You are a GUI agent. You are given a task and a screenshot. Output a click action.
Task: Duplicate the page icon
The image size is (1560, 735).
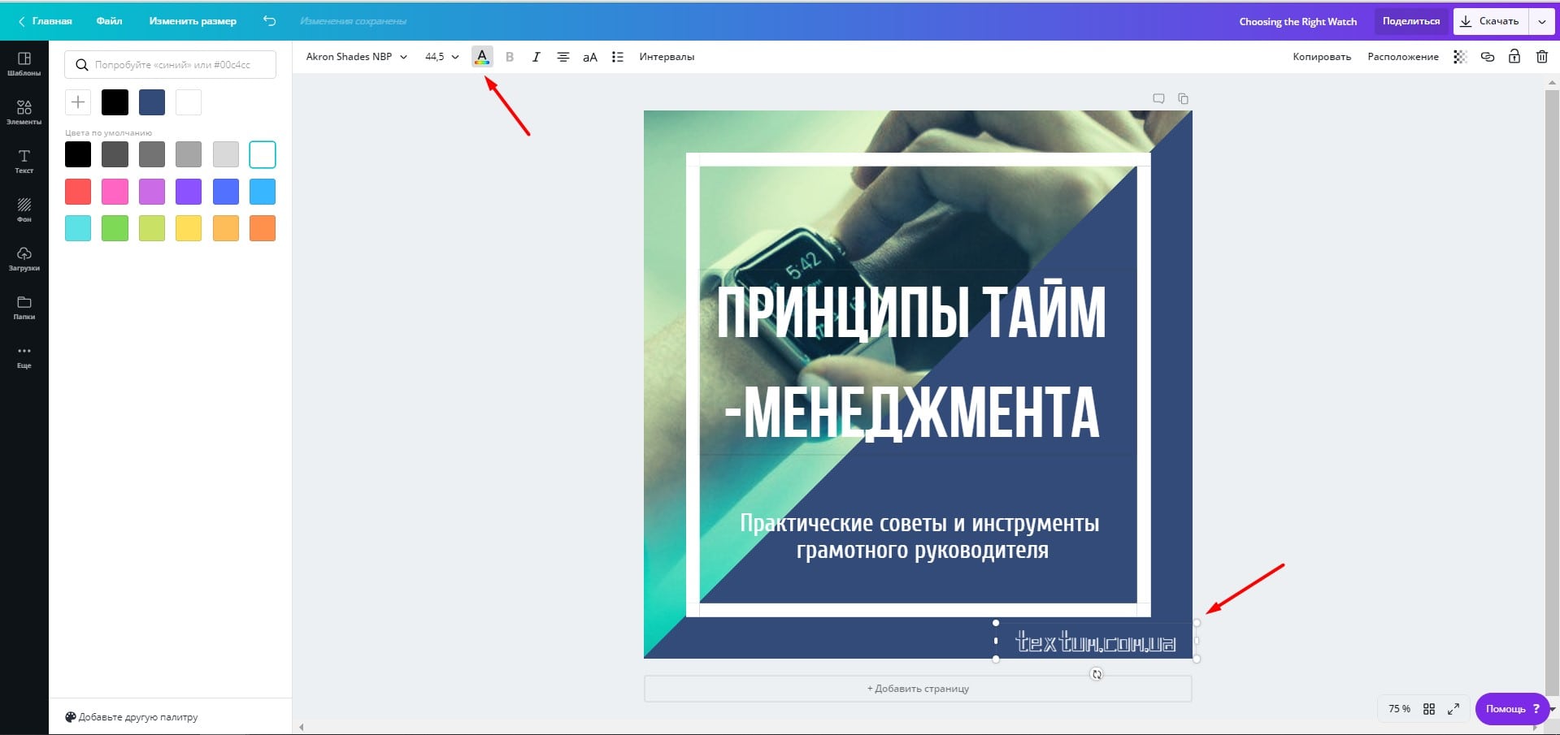[1183, 98]
